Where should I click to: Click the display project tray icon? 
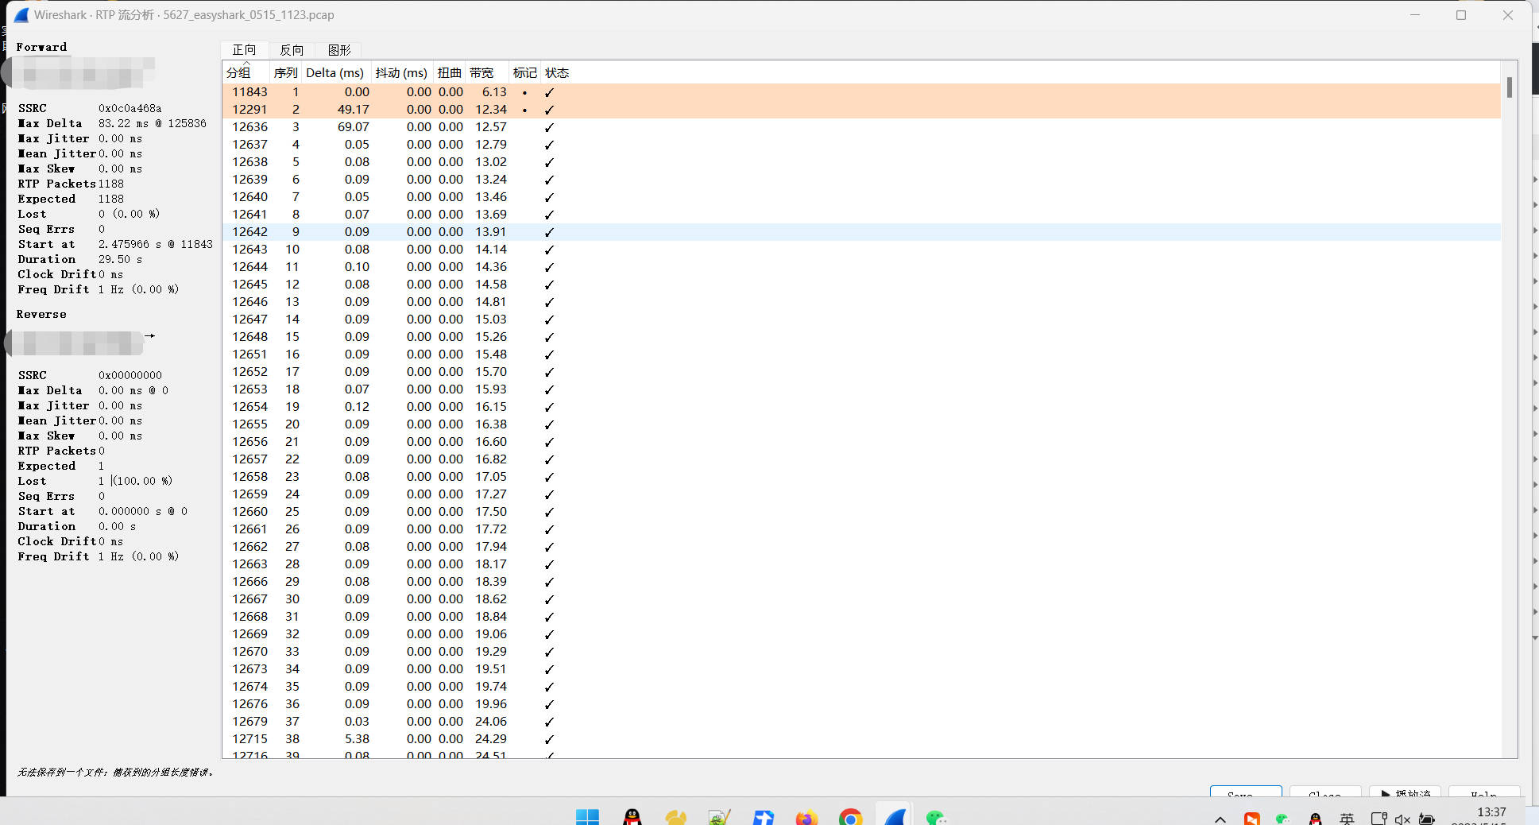point(1379,819)
